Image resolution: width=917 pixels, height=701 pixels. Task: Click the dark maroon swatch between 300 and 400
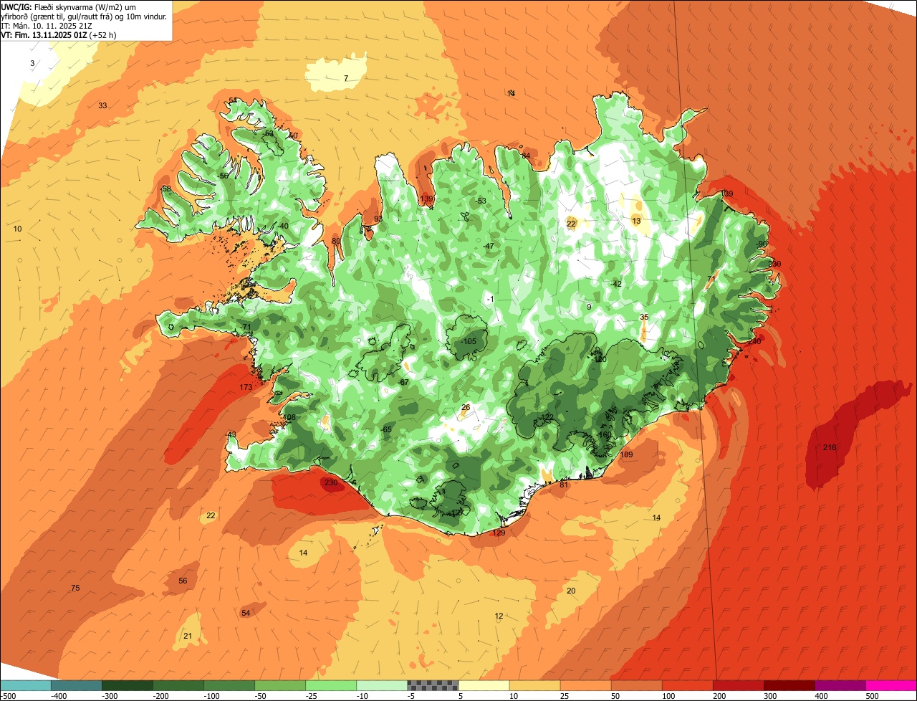(789, 685)
